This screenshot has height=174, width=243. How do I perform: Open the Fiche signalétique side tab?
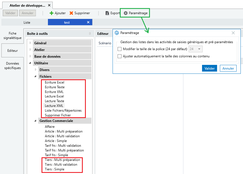click(13, 36)
